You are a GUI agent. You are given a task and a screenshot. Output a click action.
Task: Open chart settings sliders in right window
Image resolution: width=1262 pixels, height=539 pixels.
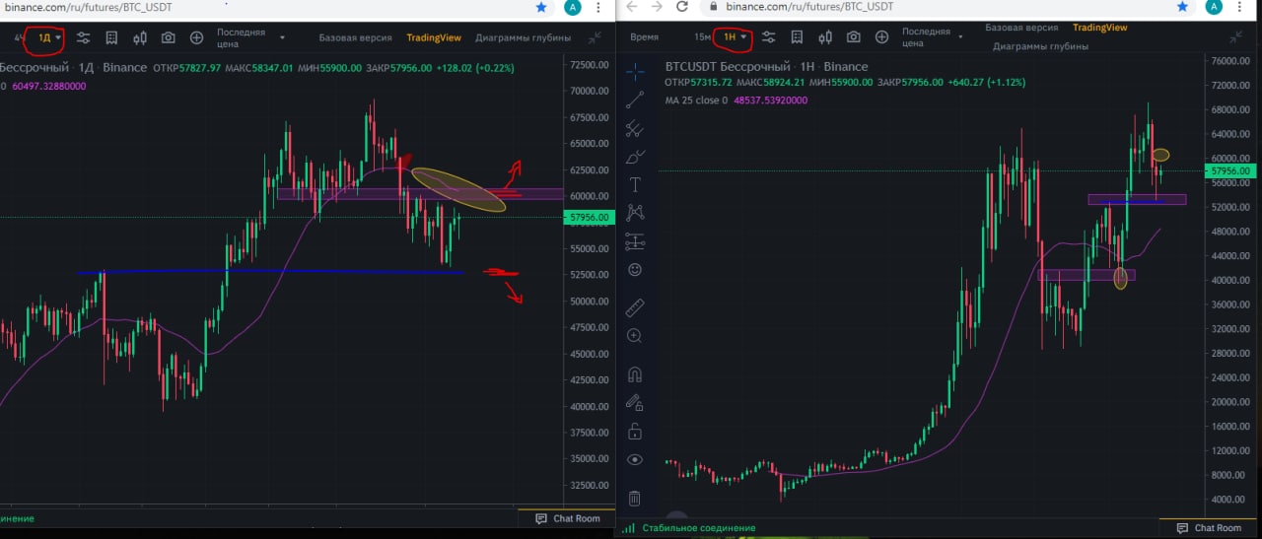pos(769,37)
